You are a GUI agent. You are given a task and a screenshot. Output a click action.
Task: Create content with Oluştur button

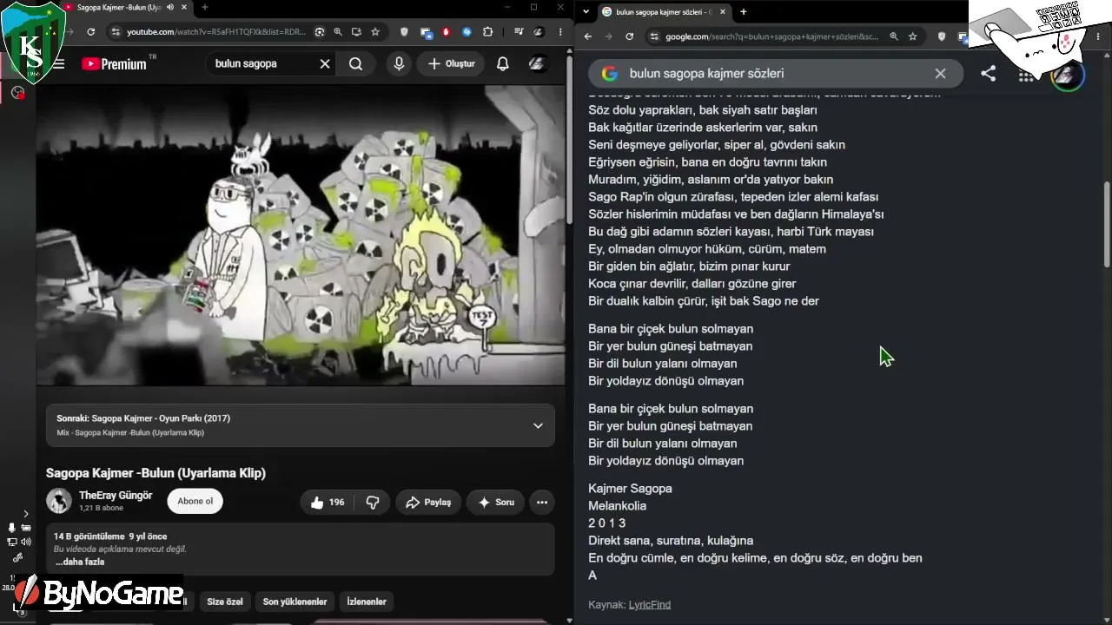(x=451, y=63)
